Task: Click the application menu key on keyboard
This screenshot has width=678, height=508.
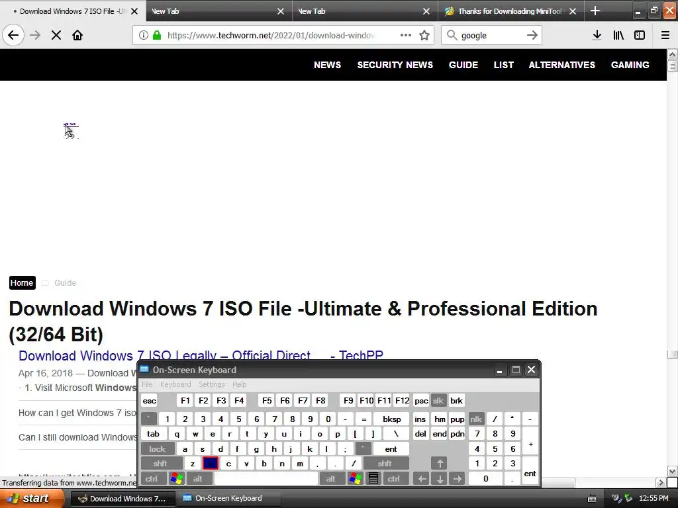Action: tap(373, 479)
